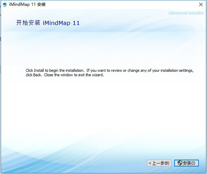Screen dimensions: 207x174
Task: Click the empty title bar area
Action: click(119, 4)
